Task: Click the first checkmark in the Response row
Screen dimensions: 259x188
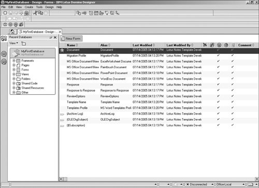Action: (219, 84)
